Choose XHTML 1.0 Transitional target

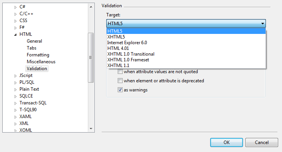point(186,54)
